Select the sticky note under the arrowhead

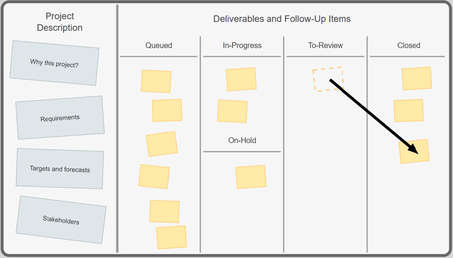click(414, 151)
